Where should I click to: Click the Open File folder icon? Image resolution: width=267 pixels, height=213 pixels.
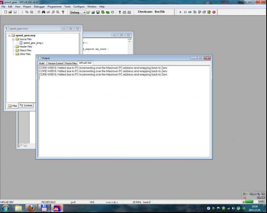(10, 12)
